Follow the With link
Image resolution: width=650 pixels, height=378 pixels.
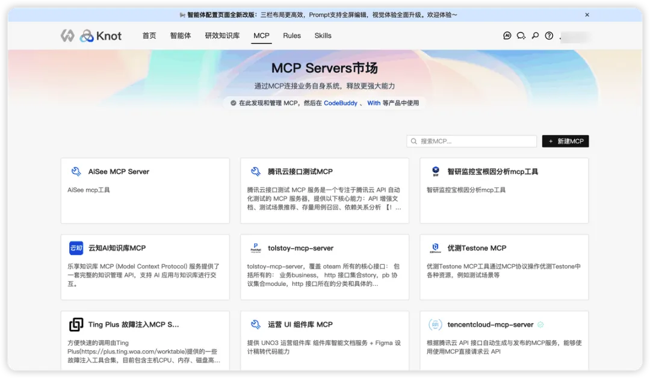point(374,103)
